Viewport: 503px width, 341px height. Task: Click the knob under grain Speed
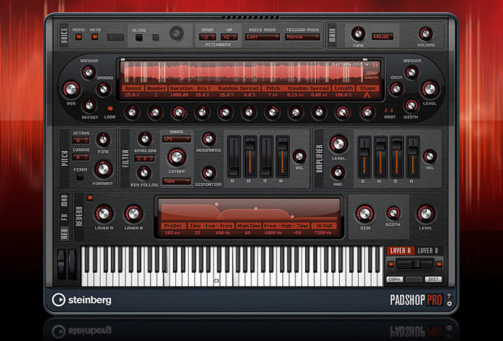[132, 112]
